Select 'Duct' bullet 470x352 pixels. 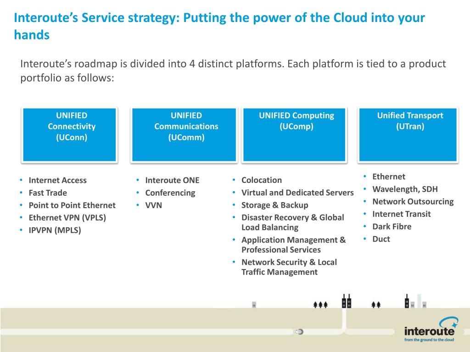[x=381, y=239]
